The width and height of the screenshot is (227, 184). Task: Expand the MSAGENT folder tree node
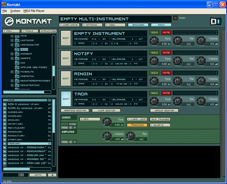[x=12, y=54]
